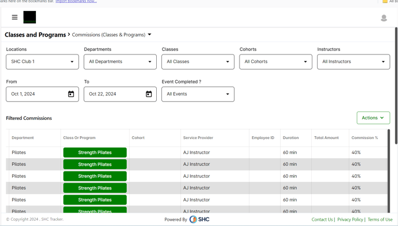Click Strength Pilates button in fifth row
This screenshot has width=398, height=226.
[x=95, y=200]
